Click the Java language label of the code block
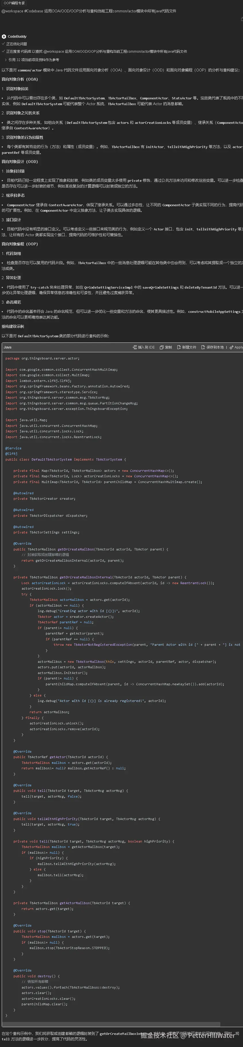The width and height of the screenshot is (243, 1047). point(8,347)
